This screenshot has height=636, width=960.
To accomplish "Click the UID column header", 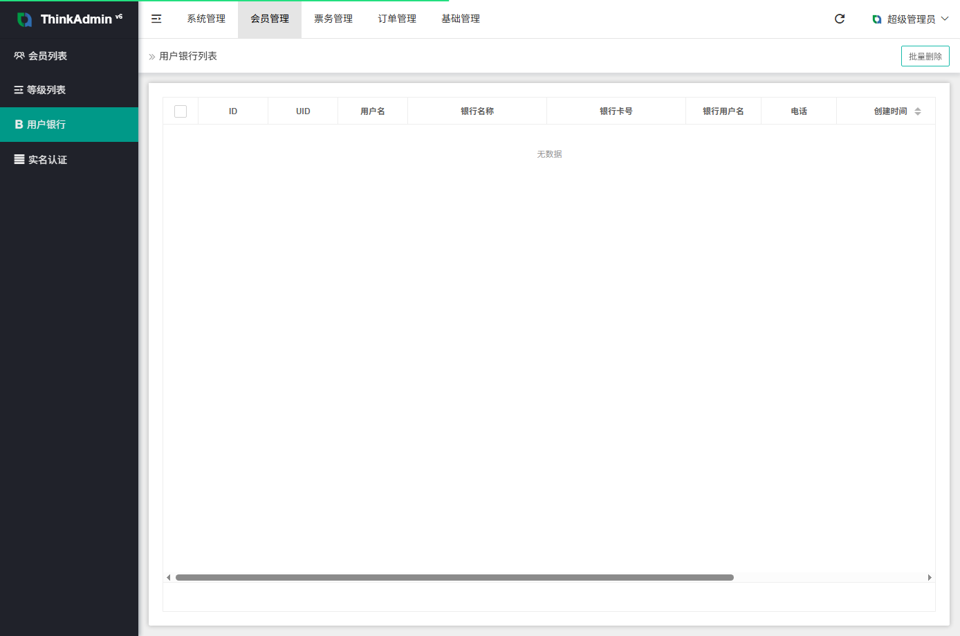I will tap(303, 111).
